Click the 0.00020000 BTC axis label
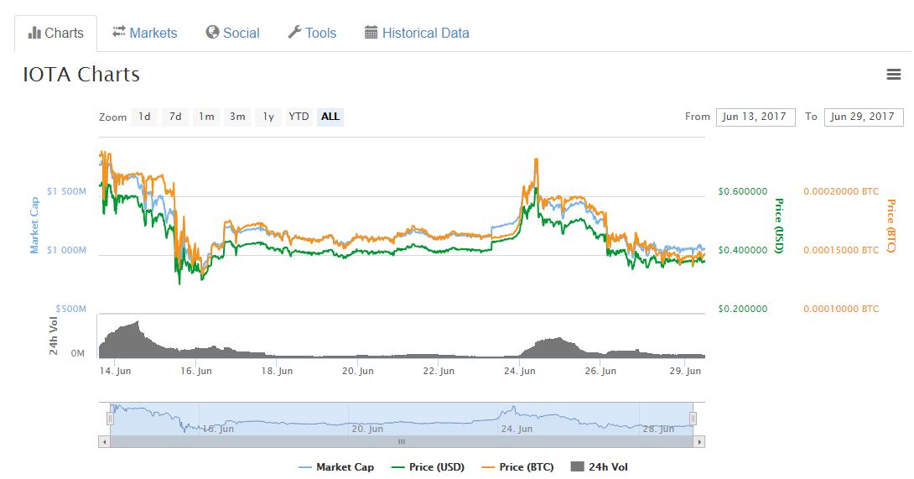Image resolution: width=914 pixels, height=479 pixels. [841, 191]
